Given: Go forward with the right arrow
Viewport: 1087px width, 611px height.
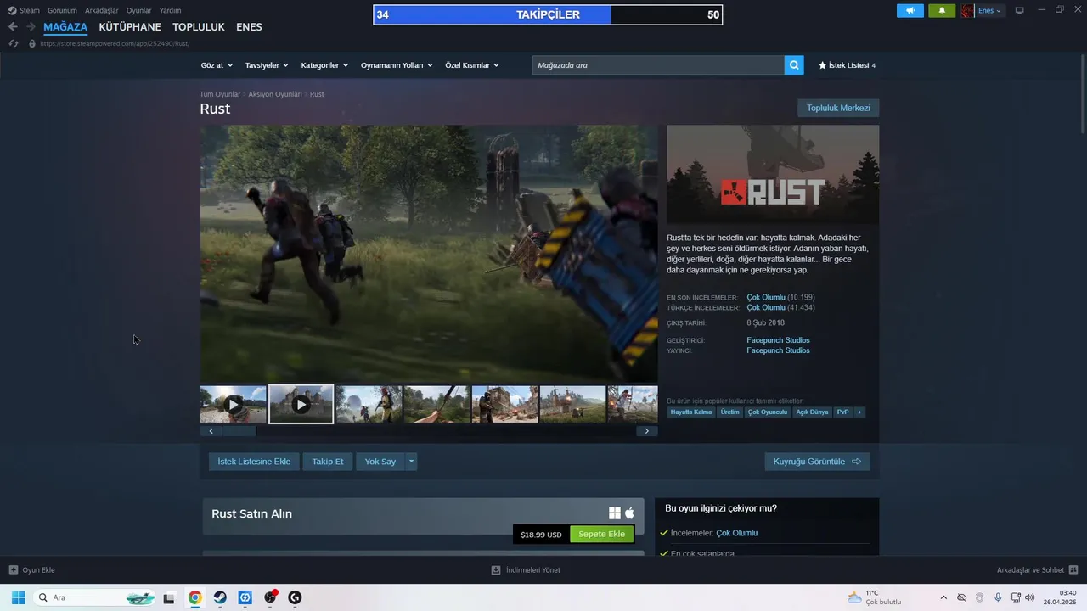Looking at the screenshot, I should pyautogui.click(x=31, y=27).
